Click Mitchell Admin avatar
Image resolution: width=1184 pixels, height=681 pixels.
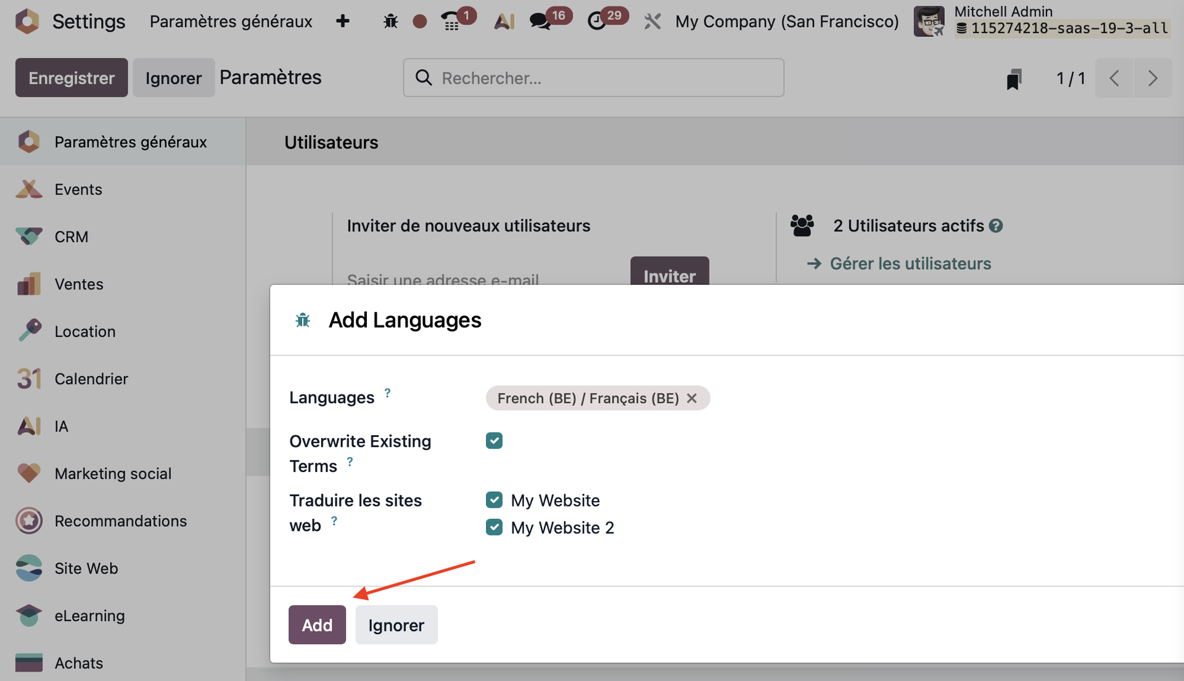(x=929, y=21)
